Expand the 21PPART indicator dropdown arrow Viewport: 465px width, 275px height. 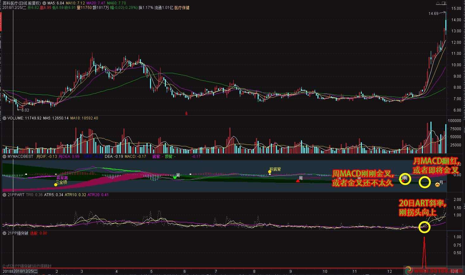click(x=4, y=195)
